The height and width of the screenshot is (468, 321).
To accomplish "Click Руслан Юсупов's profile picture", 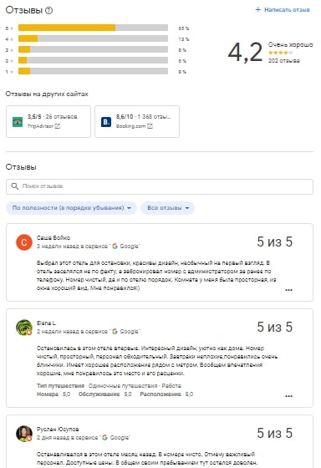I will click(x=24, y=434).
